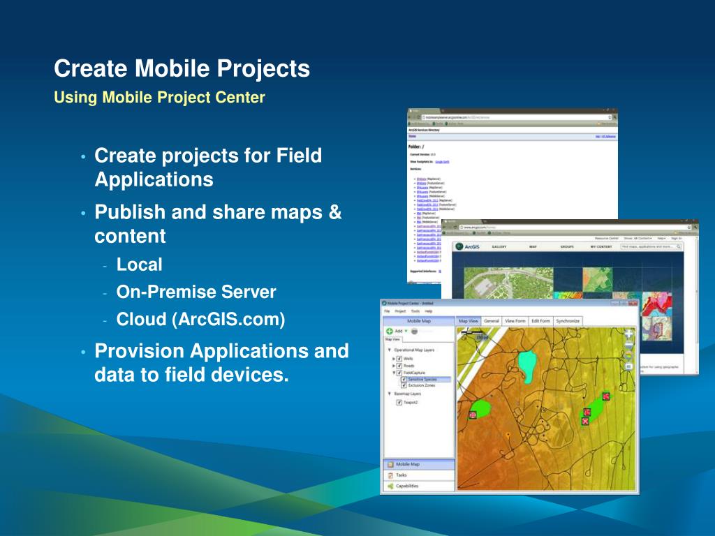Viewport: 715px width, 536px height.
Task: Open the Add dropdown arrow
Action: click(x=406, y=332)
